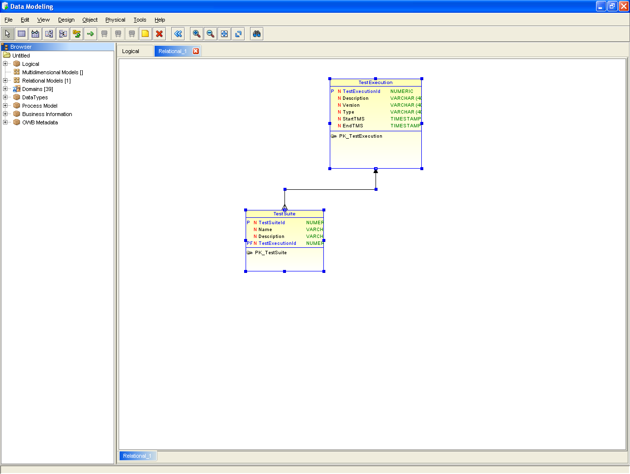The width and height of the screenshot is (630, 474).
Task: Open search using the binoculars icon
Action: (x=256, y=33)
